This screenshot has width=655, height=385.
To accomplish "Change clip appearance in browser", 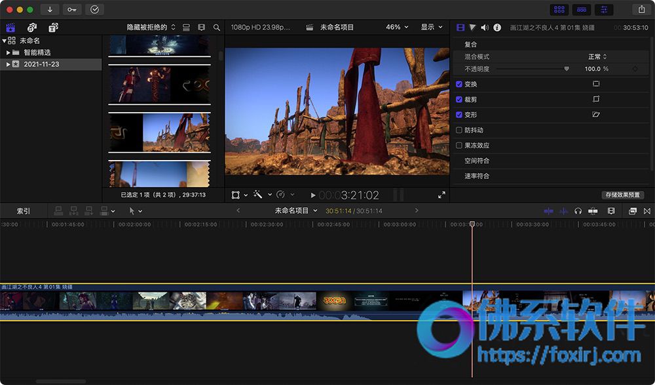I will click(186, 27).
